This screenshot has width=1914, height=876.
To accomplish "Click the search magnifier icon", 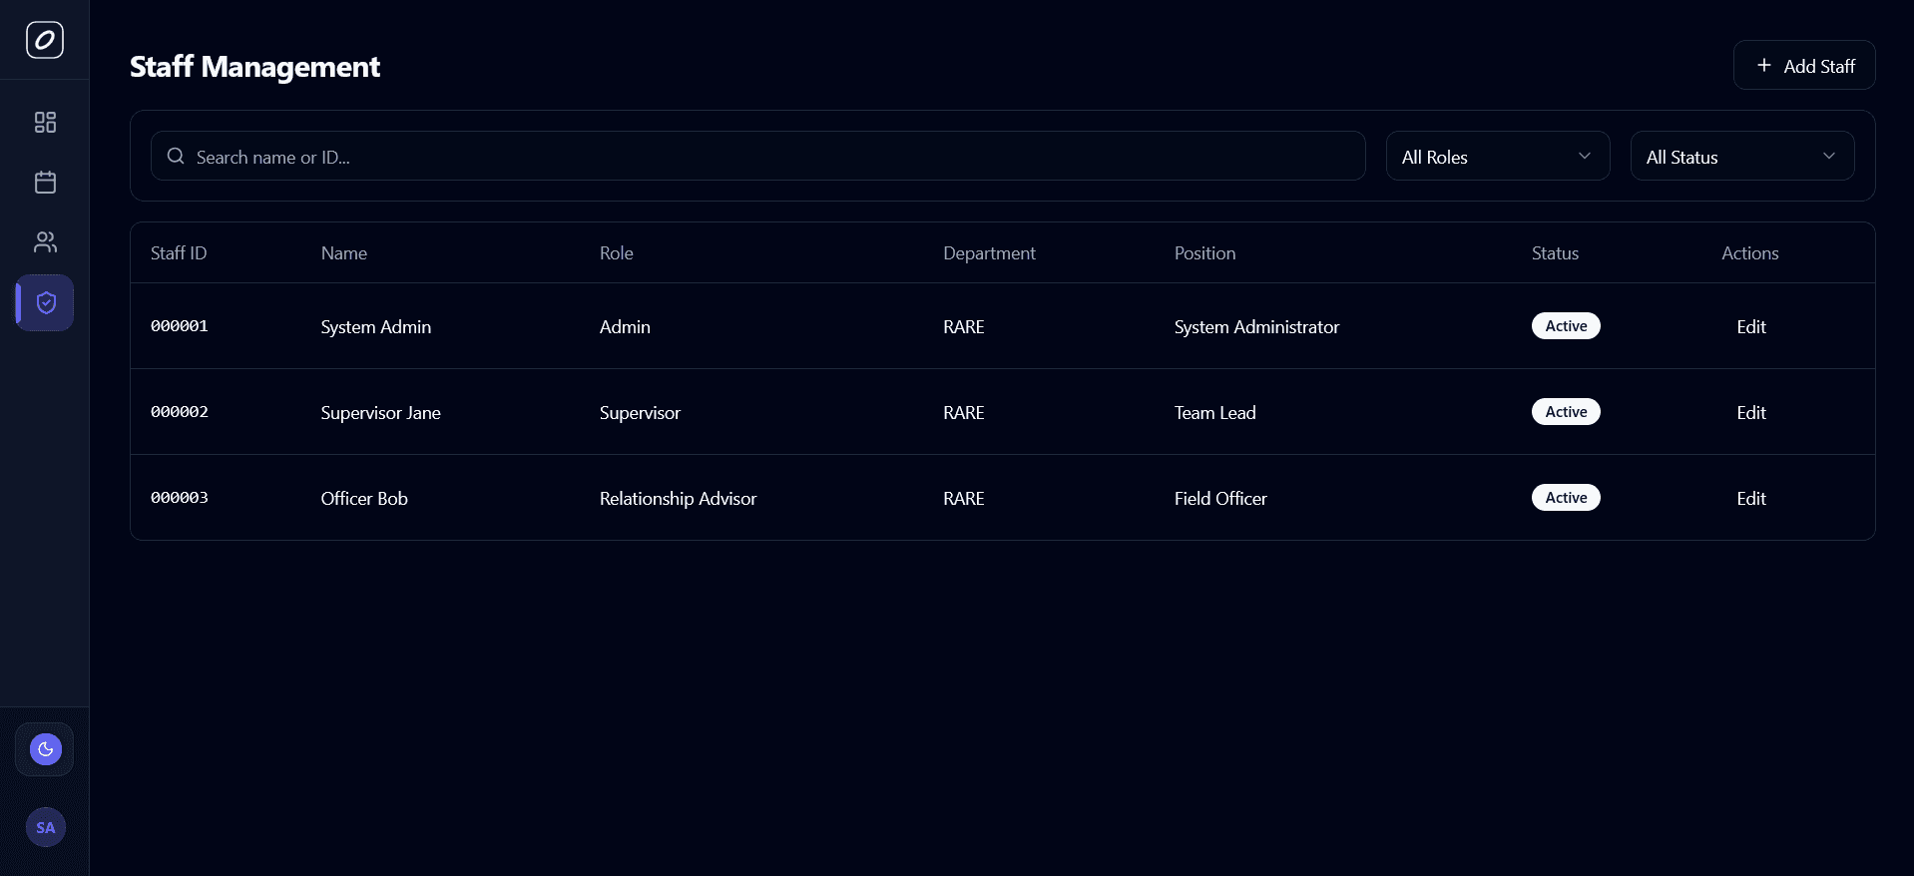I will click(x=176, y=157).
